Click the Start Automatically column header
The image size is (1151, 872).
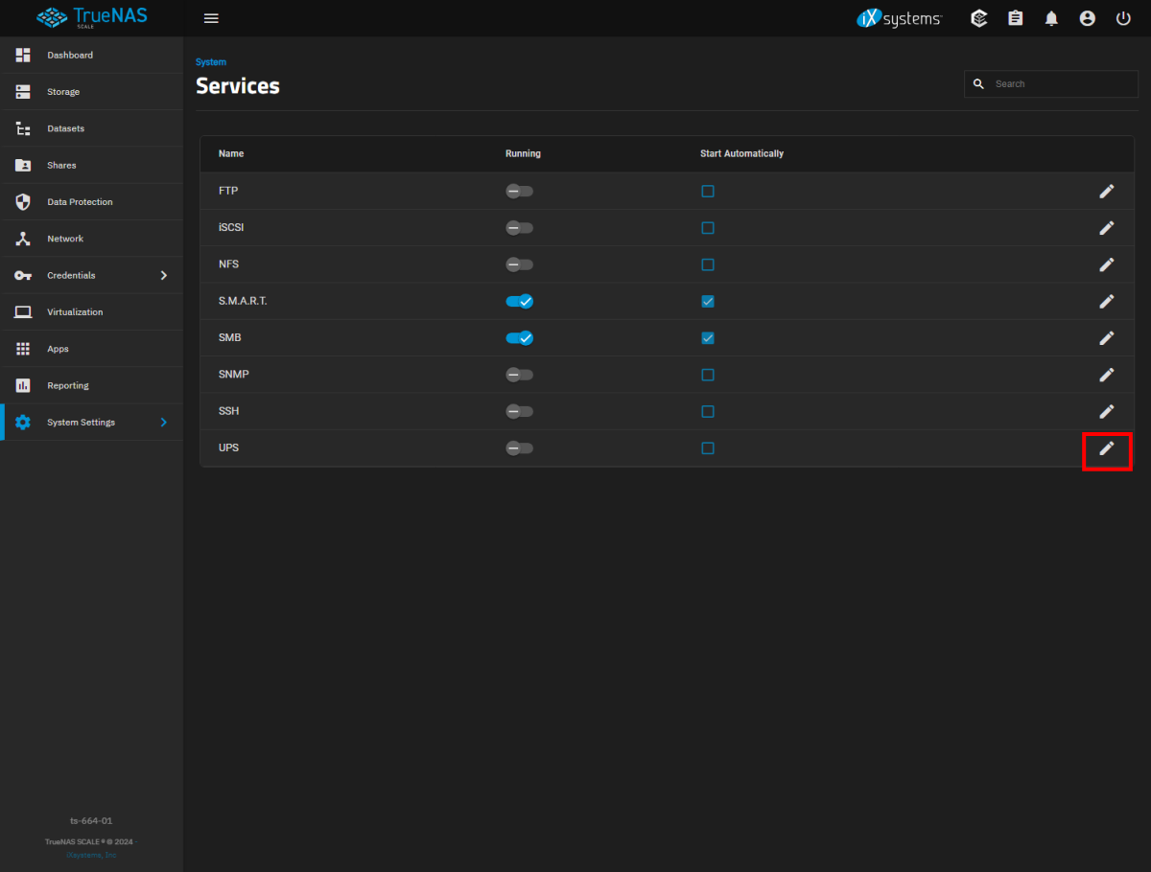(x=741, y=153)
